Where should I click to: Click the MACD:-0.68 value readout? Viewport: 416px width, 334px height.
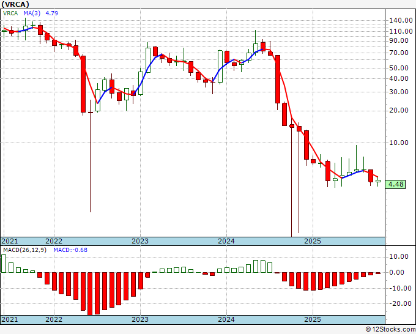(x=70, y=250)
